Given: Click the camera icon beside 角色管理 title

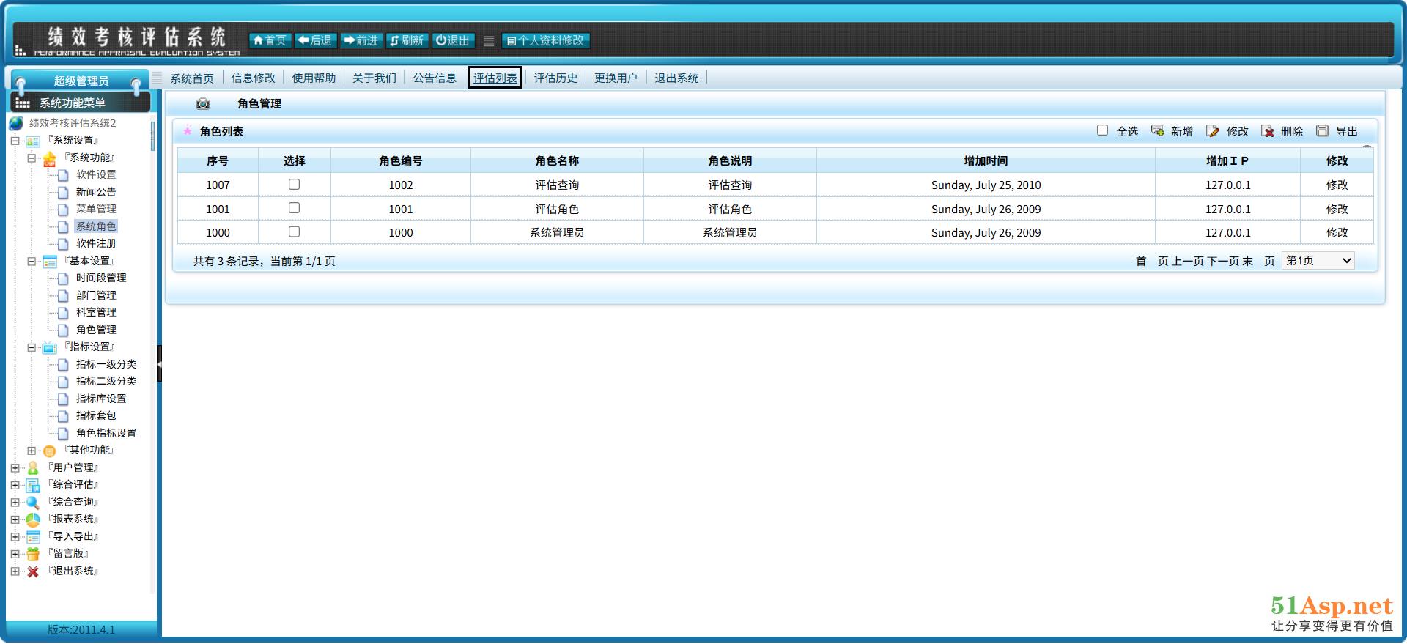Looking at the screenshot, I should (x=203, y=104).
